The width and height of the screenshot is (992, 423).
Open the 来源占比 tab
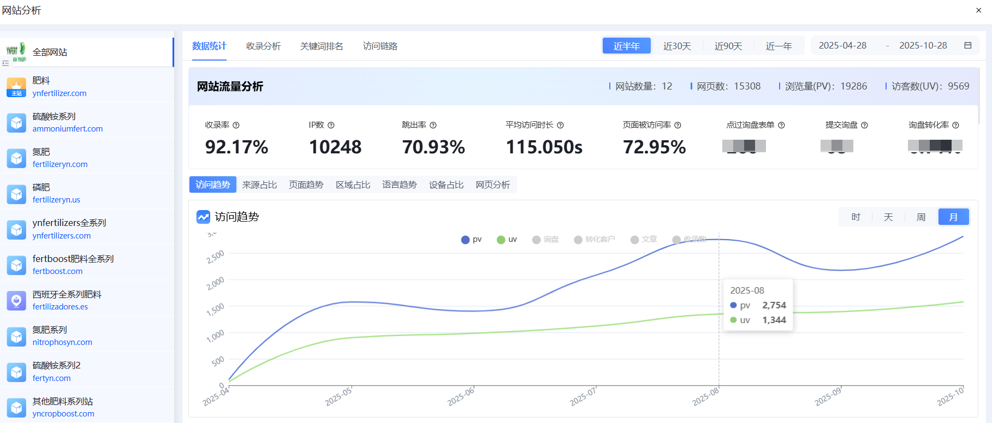[259, 184]
